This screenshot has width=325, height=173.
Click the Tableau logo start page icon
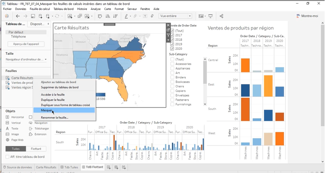click(x=7, y=16)
